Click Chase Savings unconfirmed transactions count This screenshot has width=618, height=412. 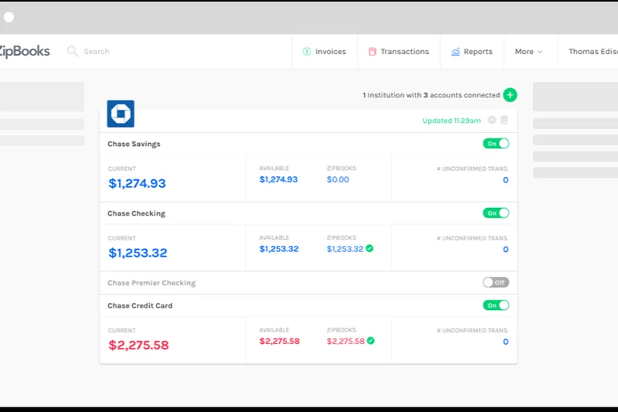point(505,180)
